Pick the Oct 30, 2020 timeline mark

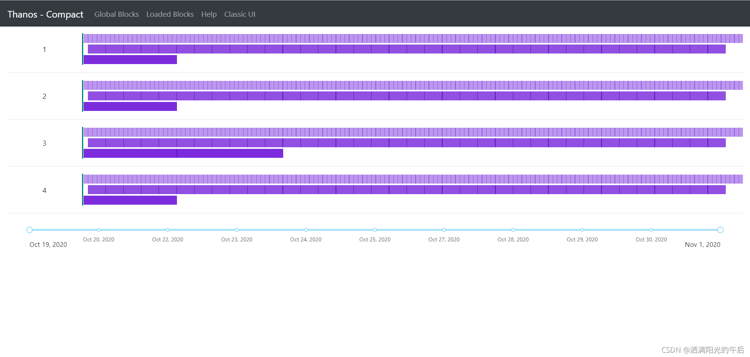click(651, 230)
